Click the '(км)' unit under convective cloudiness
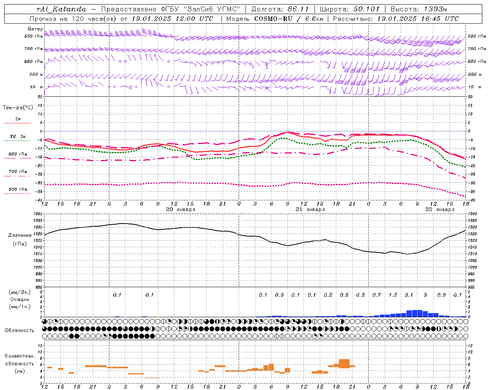Screen dimensions: 488x390 pyautogui.click(x=20, y=371)
